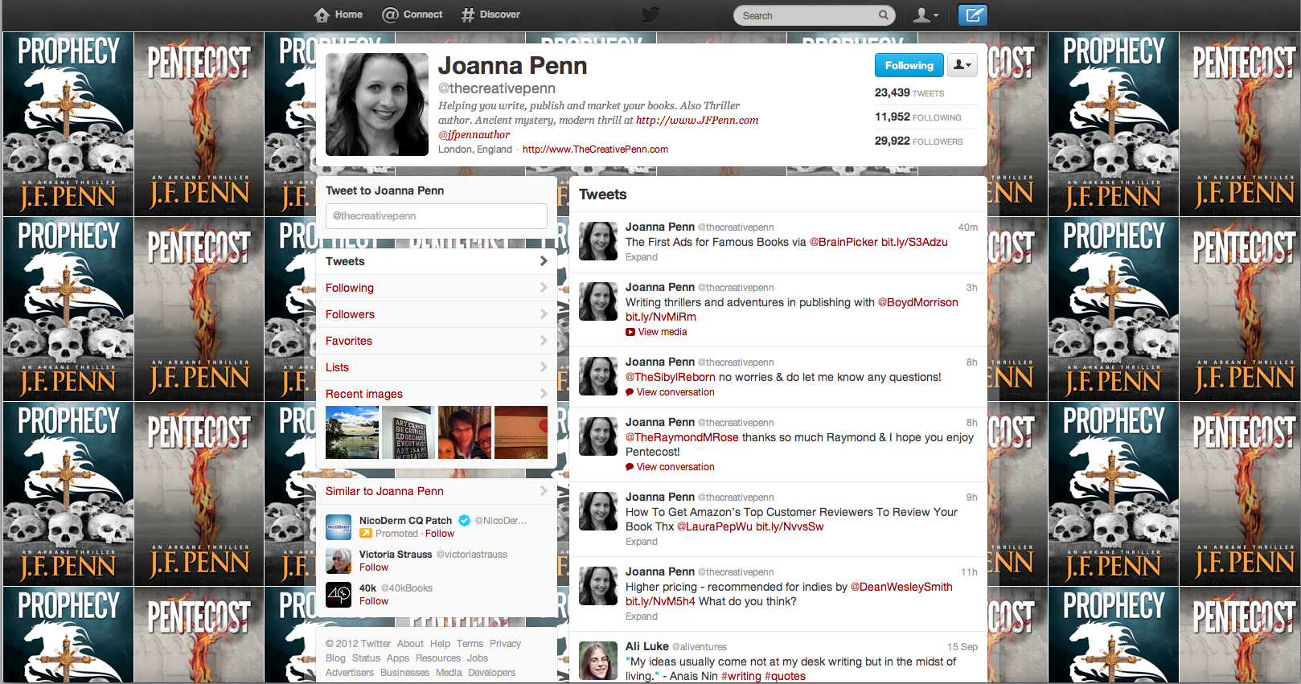
Task: Click the chevron on the Favorites row
Action: pyautogui.click(x=544, y=341)
